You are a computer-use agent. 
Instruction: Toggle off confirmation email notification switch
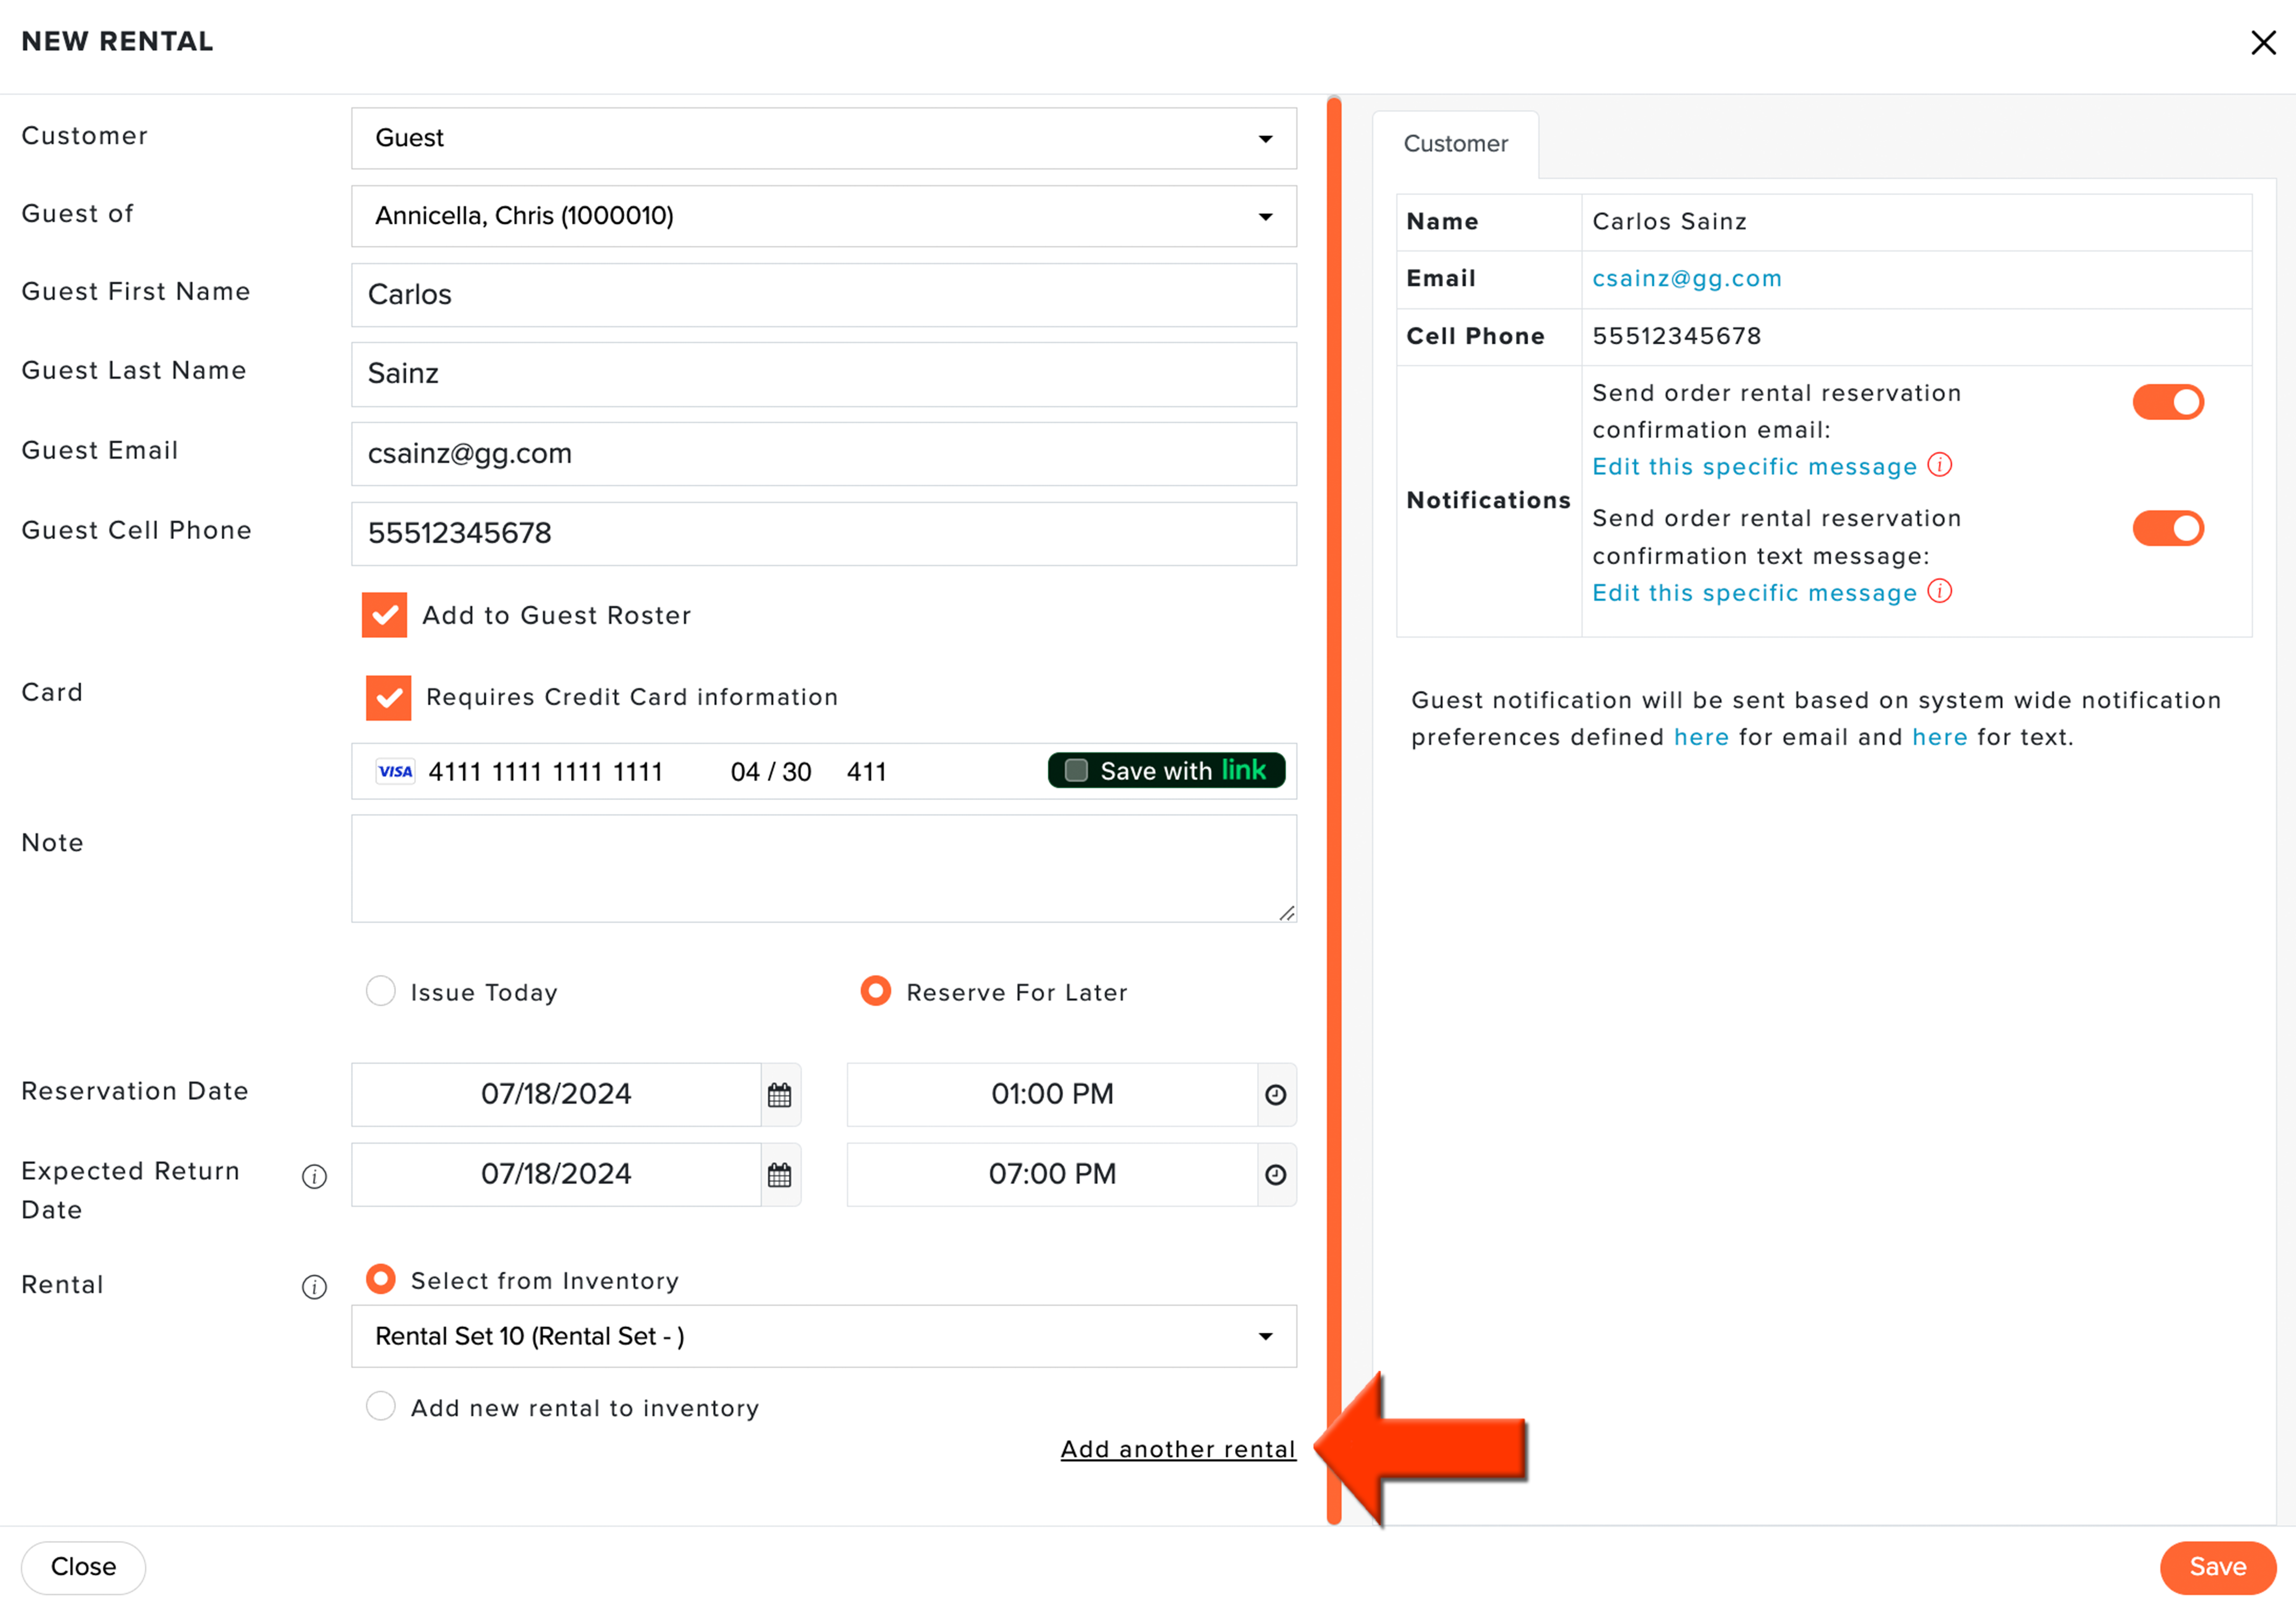pyautogui.click(x=2168, y=402)
